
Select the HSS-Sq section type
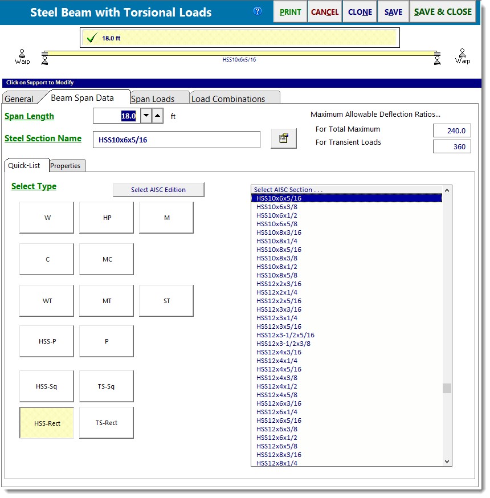coord(46,386)
